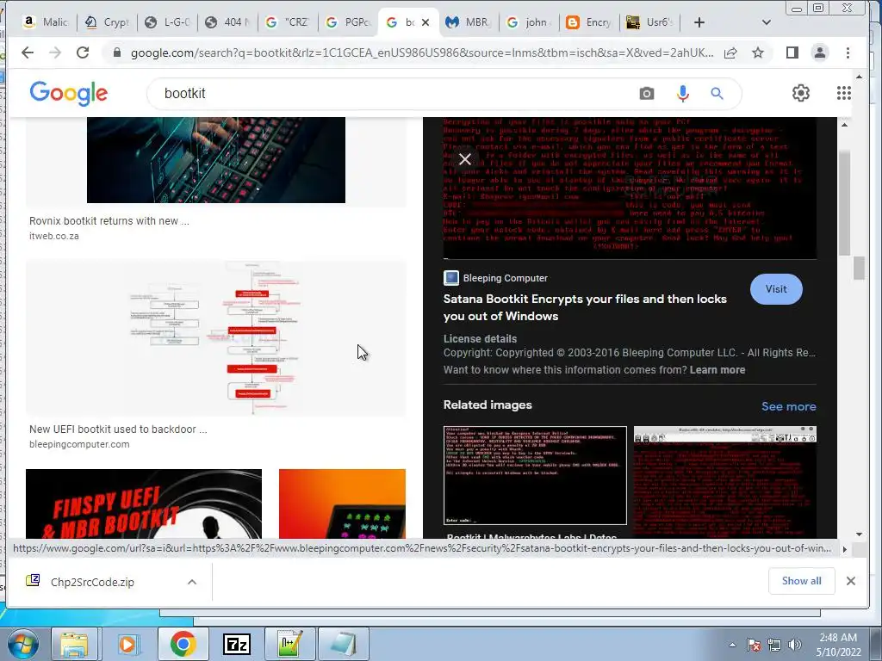Viewport: 882px width, 661px height.
Task: Open a new browser tab
Action: (699, 22)
